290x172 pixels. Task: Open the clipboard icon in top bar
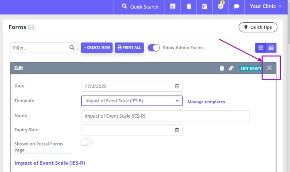(x=189, y=6)
